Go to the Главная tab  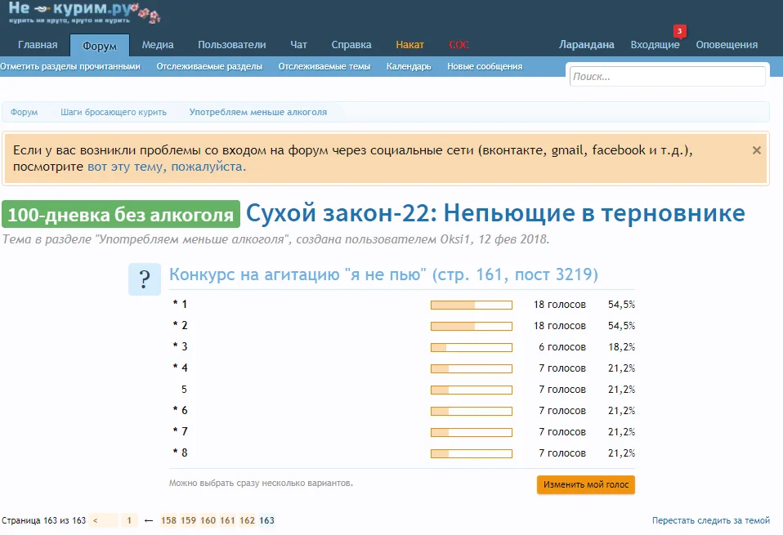point(38,45)
